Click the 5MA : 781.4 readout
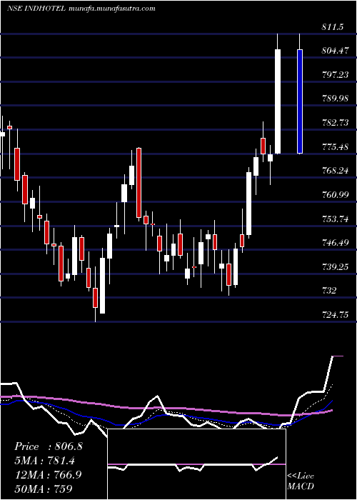The width and height of the screenshot is (357, 500). click(46, 461)
